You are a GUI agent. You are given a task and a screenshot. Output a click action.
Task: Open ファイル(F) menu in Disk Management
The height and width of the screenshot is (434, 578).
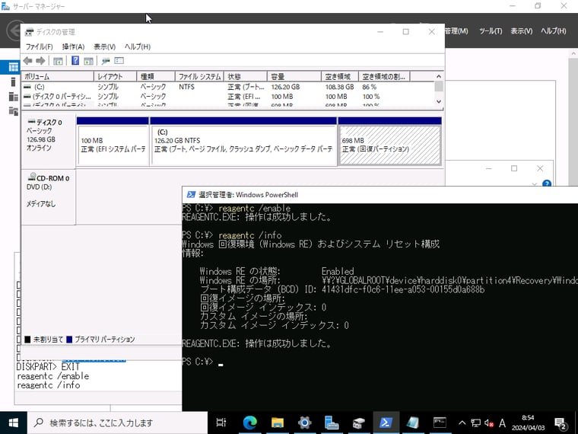[39, 47]
